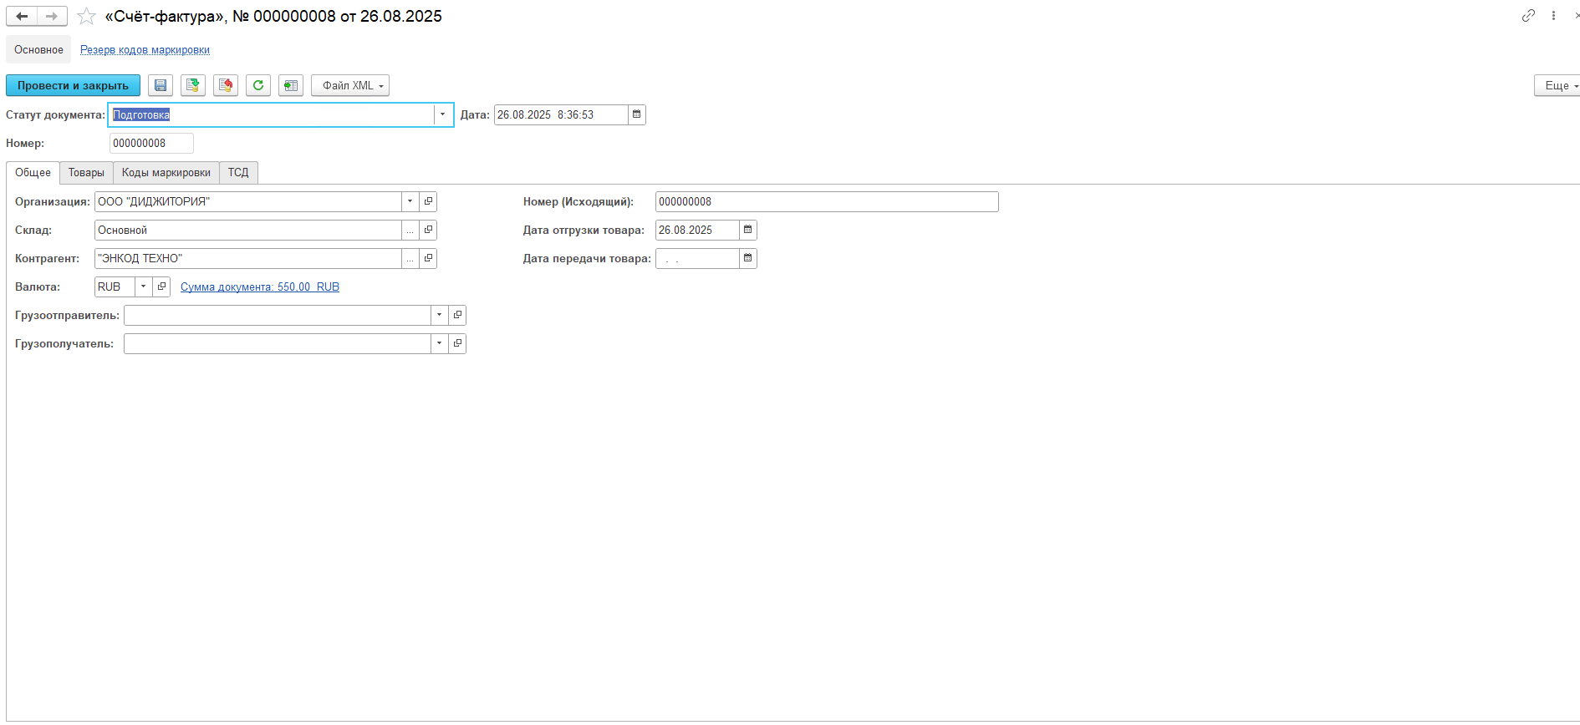
Task: Click into the Номер (Исходящий) input field
Action: tap(826, 201)
